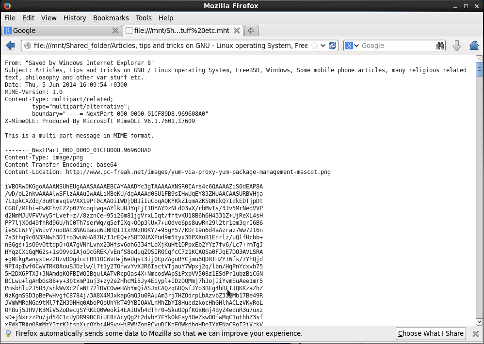Dismiss the data sharing notification bar
This screenshot has height=344, width=484.
pyautogui.click(x=476, y=333)
